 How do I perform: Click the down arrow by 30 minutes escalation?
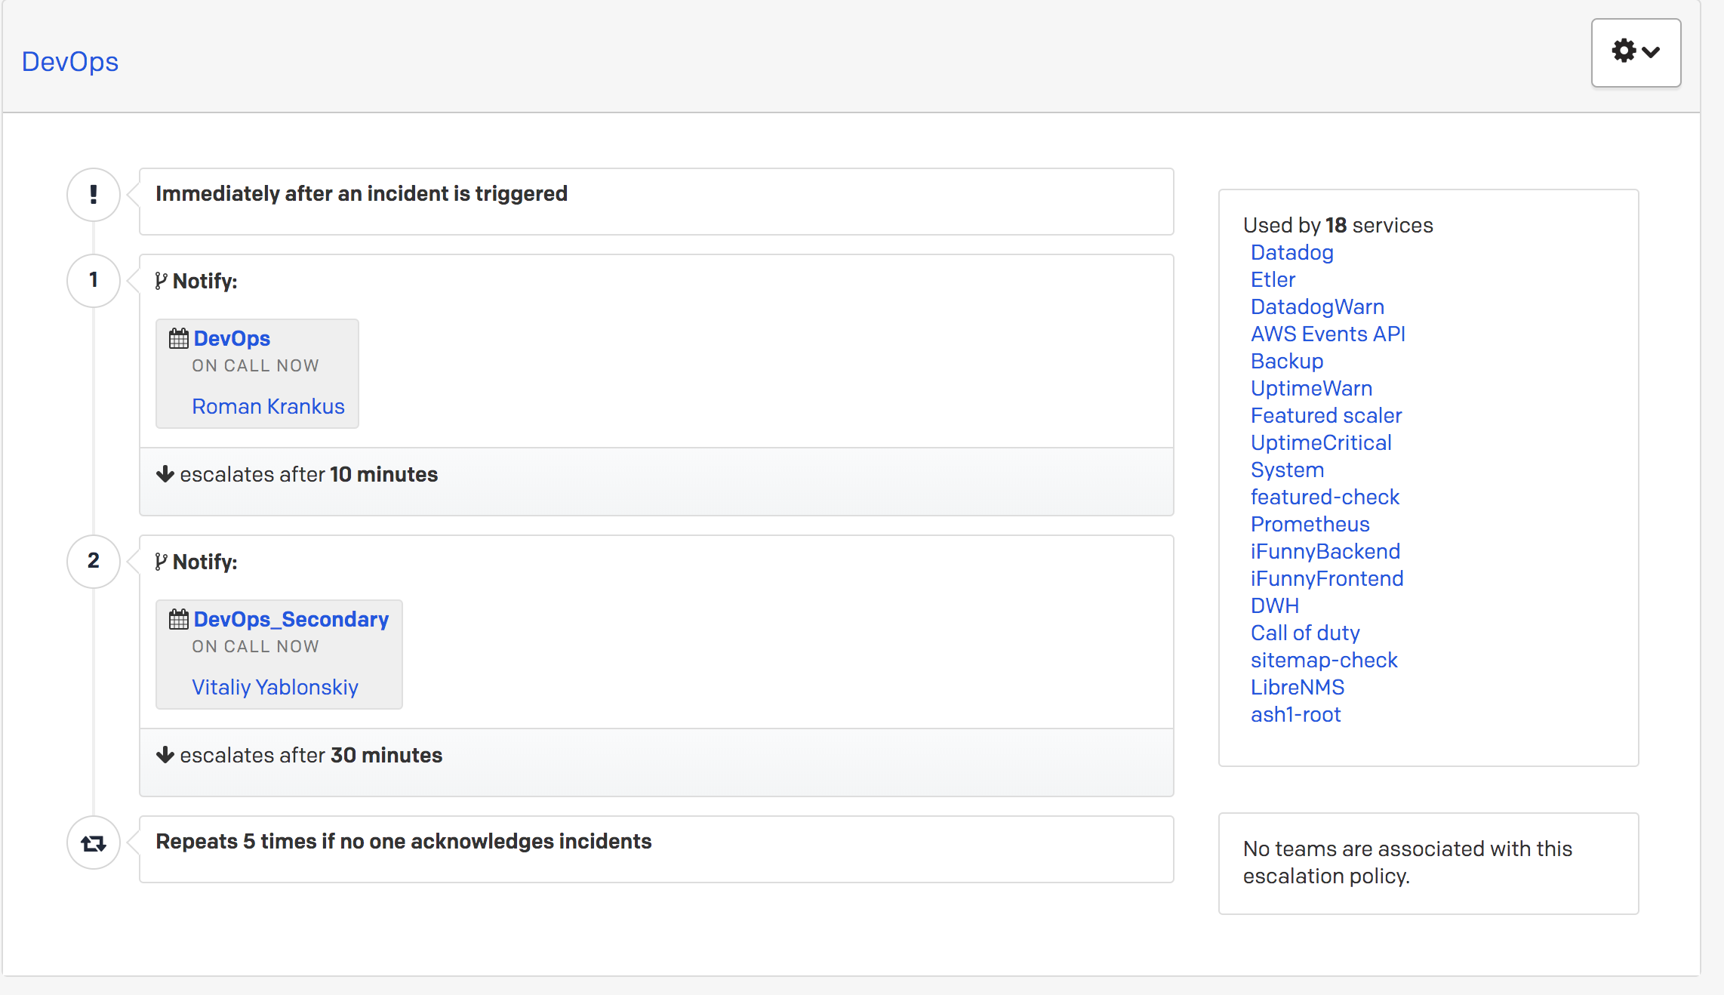(x=165, y=755)
